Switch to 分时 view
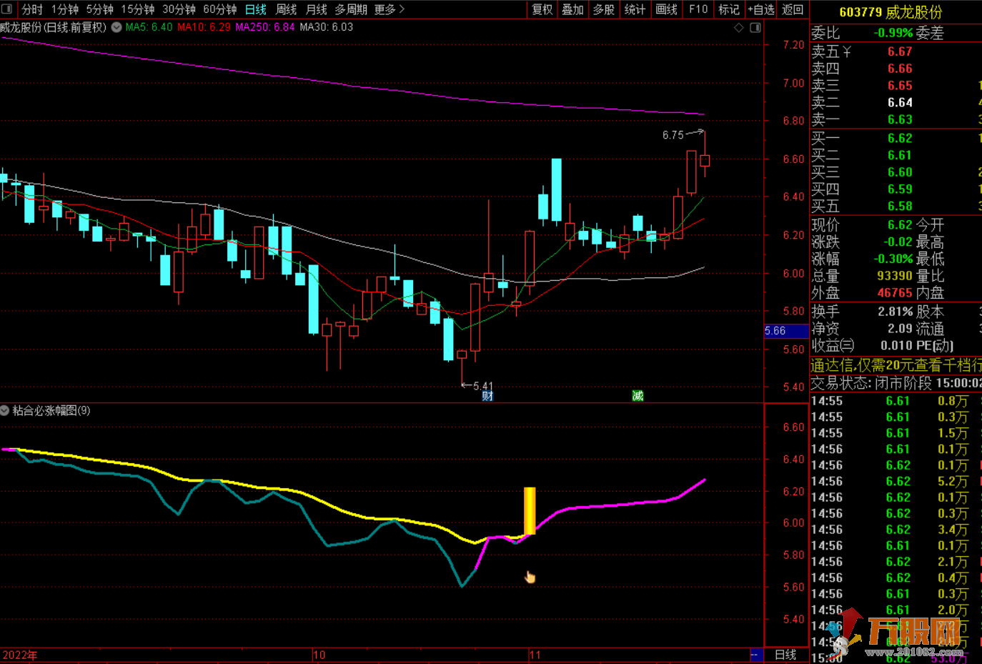This screenshot has height=664, width=982. pos(32,9)
